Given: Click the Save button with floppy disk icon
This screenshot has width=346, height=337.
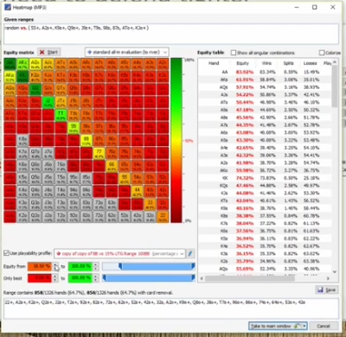Looking at the screenshot, I should [327, 289].
